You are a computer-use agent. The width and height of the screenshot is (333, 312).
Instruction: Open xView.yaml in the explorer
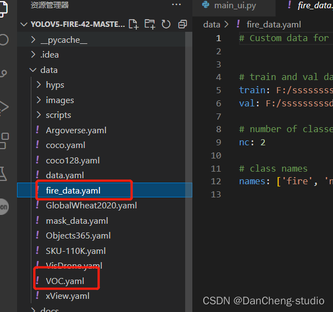click(68, 296)
